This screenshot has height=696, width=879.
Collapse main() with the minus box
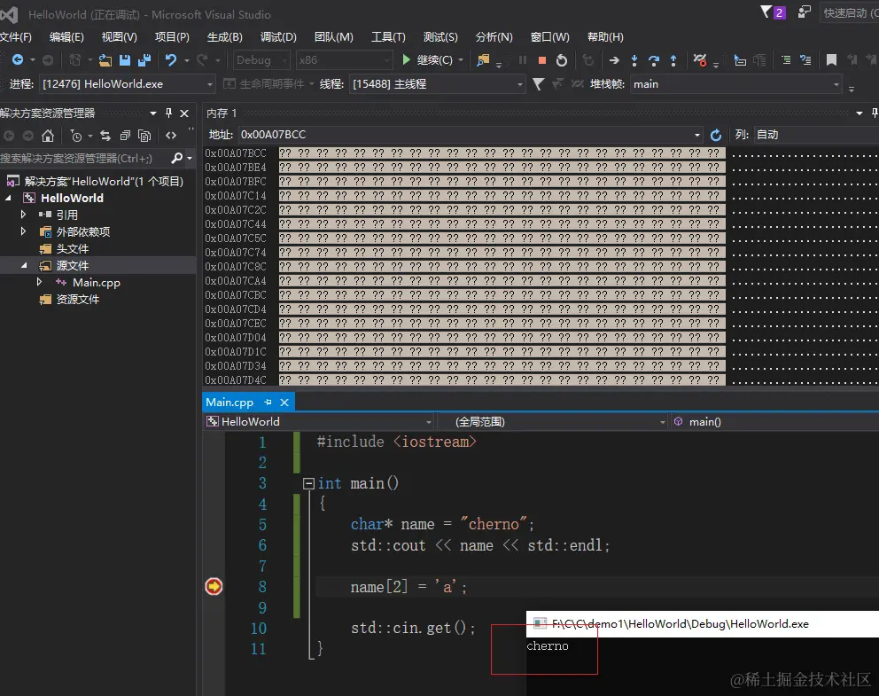(x=308, y=483)
